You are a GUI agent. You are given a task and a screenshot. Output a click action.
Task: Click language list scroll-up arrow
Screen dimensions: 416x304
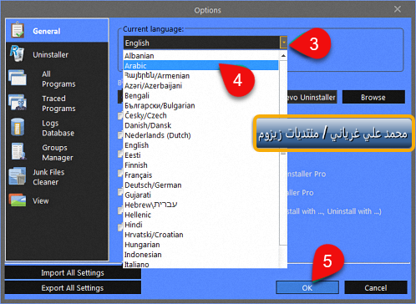(283, 56)
